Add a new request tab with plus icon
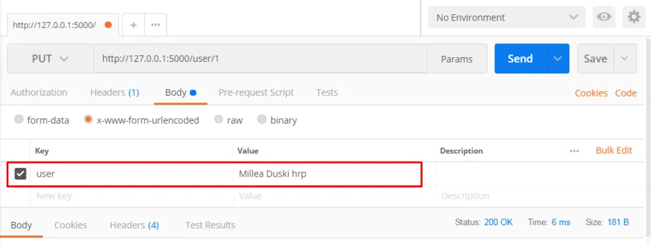This screenshot has height=246, width=652. [x=134, y=25]
